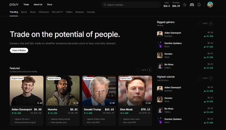Open Hunxho name in Highest volume

tap(168, 98)
